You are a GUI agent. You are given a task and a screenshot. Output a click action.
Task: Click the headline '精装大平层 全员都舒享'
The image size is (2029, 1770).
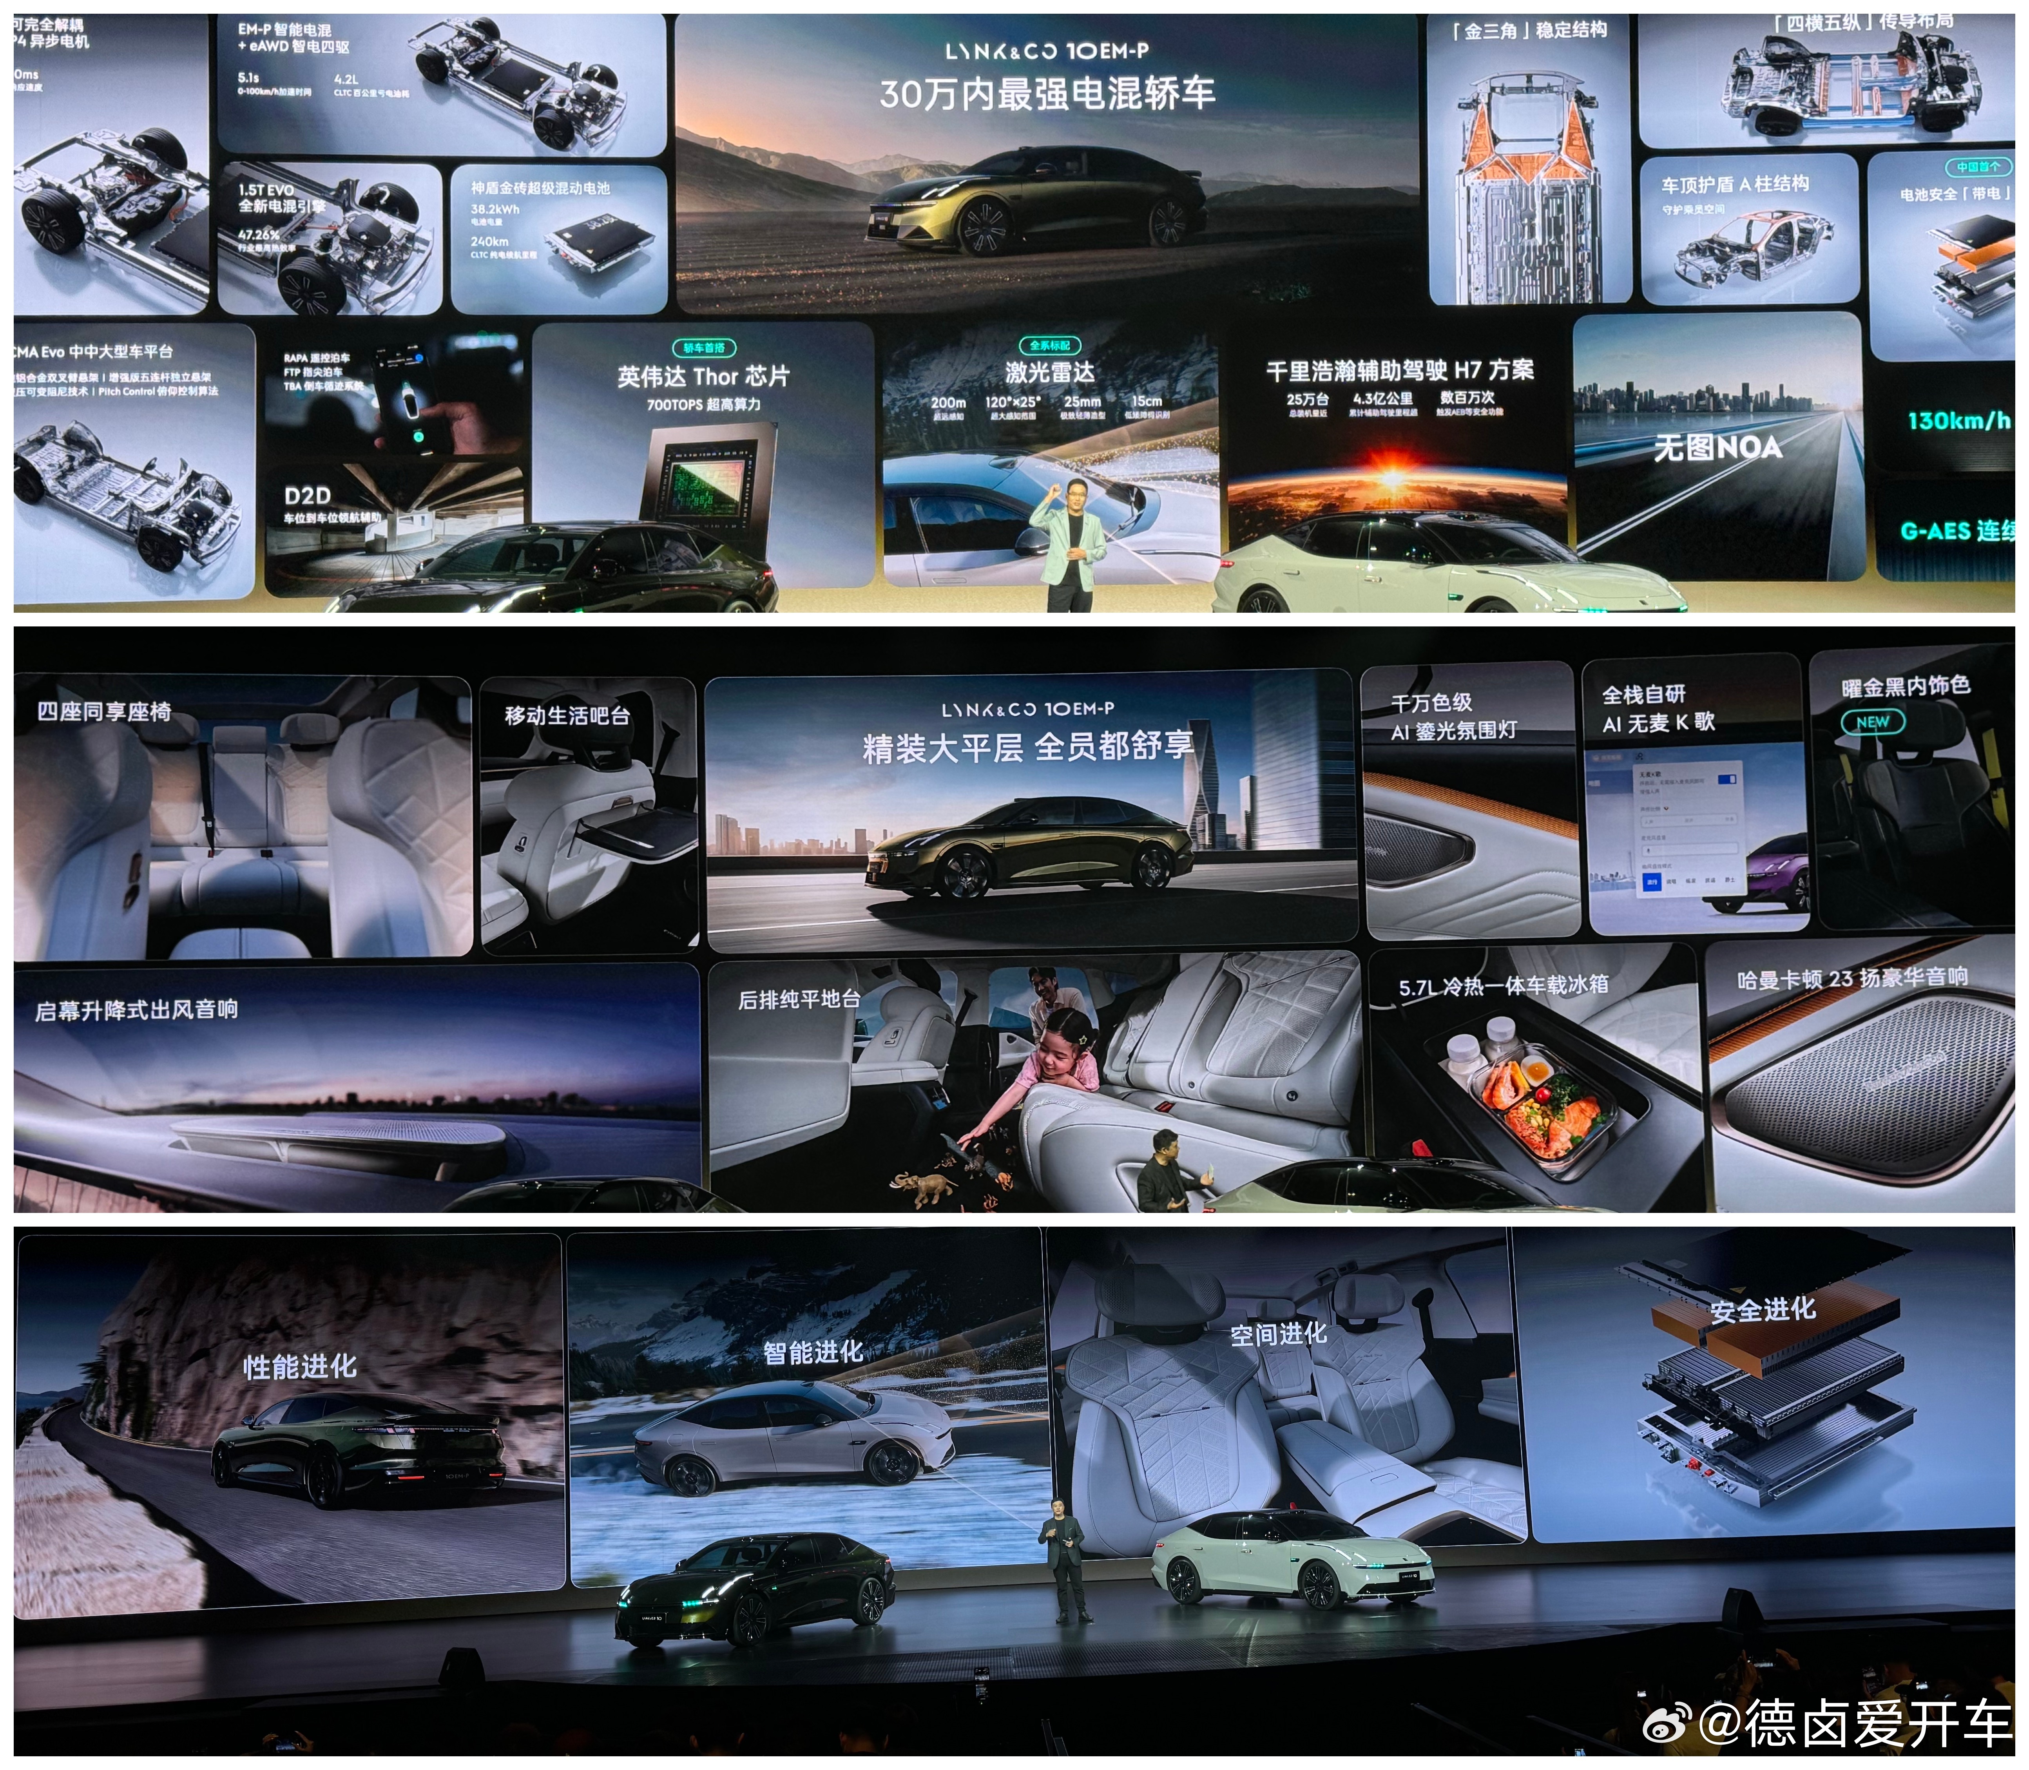point(1028,747)
